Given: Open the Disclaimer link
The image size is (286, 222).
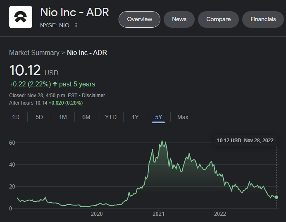Looking at the screenshot, I should point(93,95).
